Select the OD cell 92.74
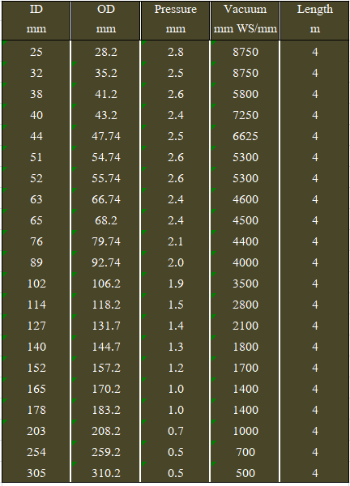 click(105, 262)
